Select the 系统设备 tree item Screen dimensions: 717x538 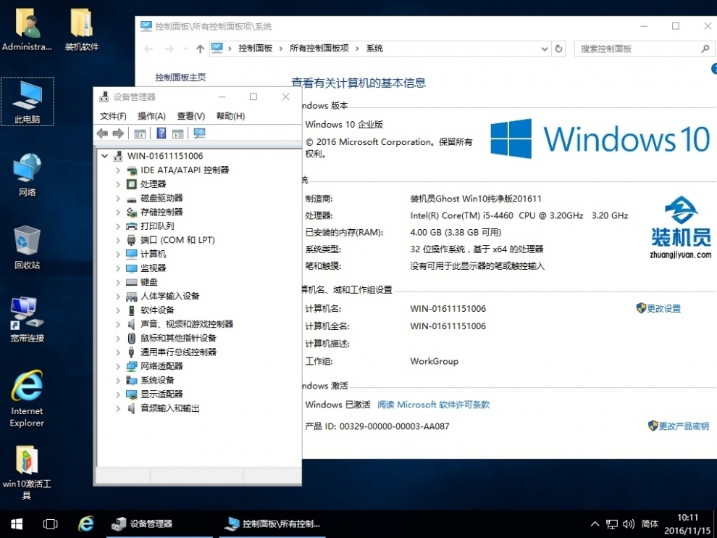point(157,380)
